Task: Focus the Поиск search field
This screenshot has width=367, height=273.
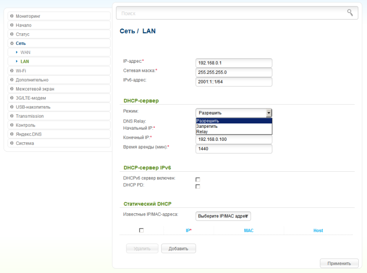Action: [x=237, y=13]
